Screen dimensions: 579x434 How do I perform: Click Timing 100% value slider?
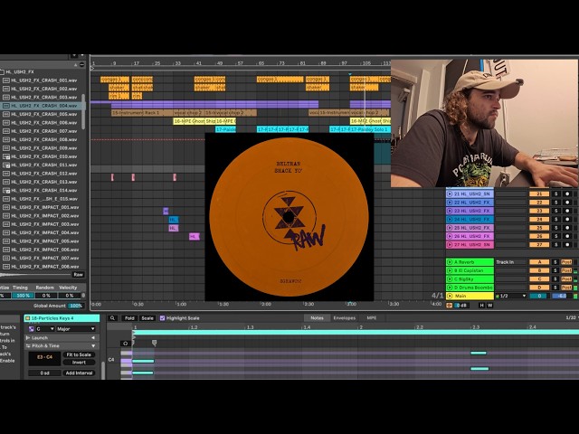pyautogui.click(x=23, y=296)
